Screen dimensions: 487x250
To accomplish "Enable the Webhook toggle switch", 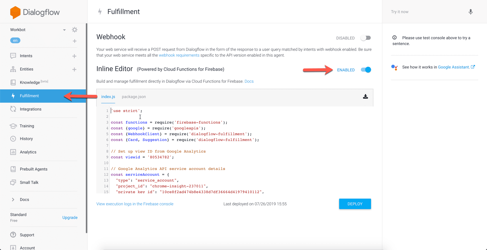I will click(366, 38).
